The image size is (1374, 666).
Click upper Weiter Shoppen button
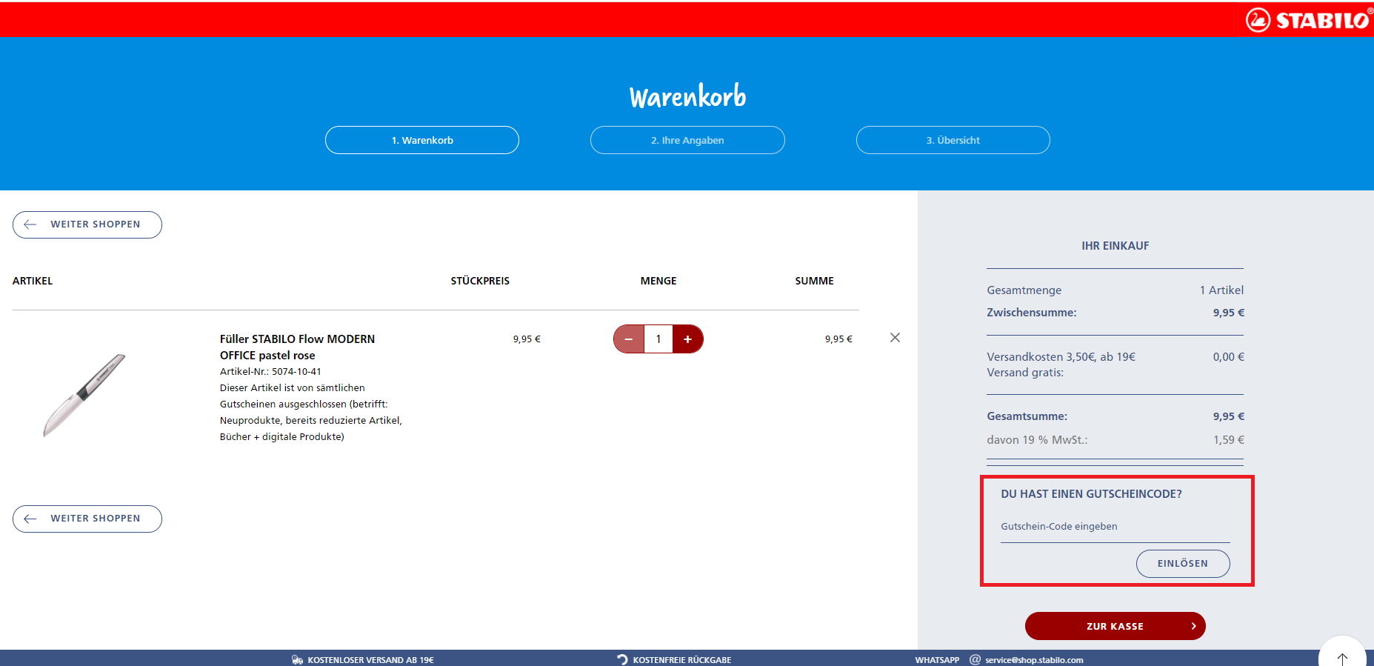coord(87,224)
